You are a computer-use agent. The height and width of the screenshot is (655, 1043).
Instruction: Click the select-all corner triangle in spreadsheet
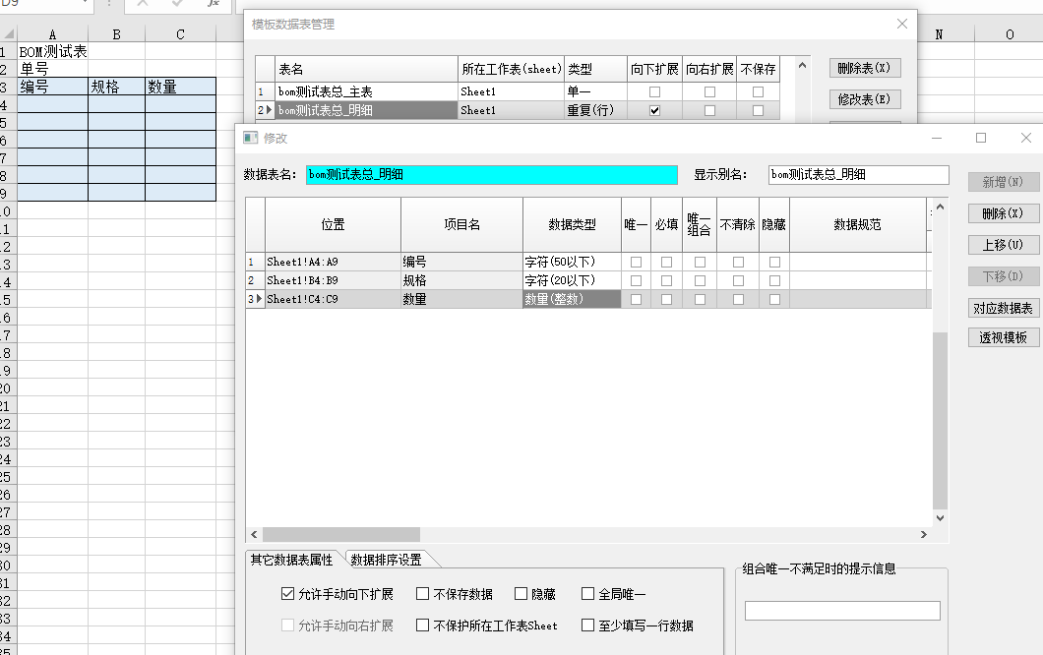tap(8, 34)
